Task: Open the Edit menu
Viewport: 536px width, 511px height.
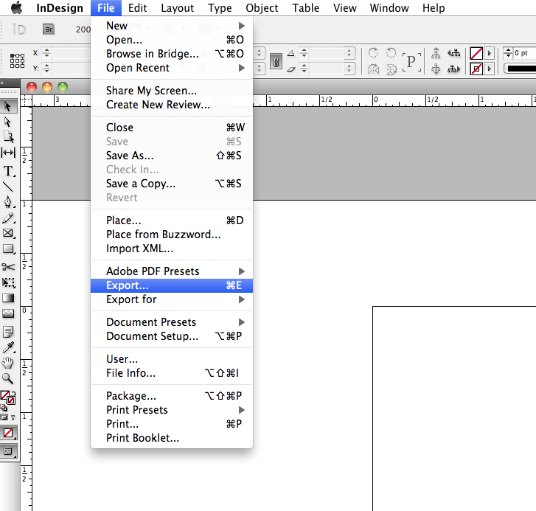Action: 137,8
